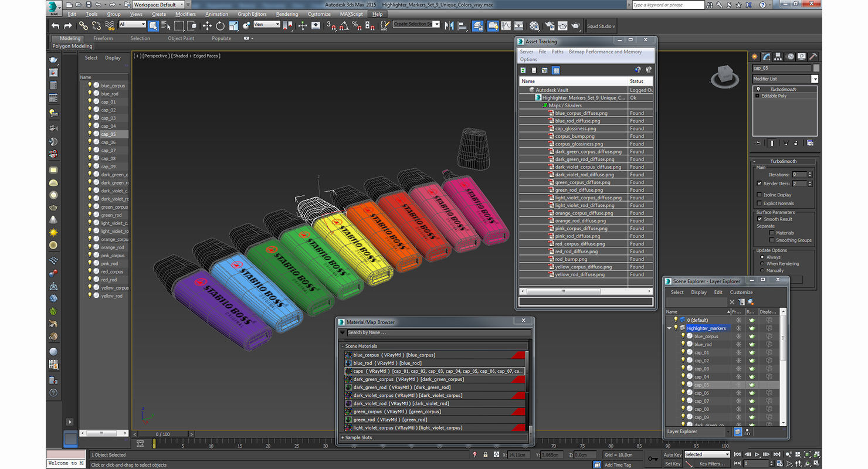Open the Display command panel tab
Viewport: 868px width, 469px height.
[802, 57]
